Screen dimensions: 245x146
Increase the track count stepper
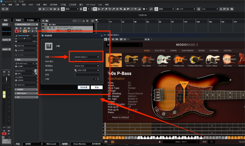point(98,79)
